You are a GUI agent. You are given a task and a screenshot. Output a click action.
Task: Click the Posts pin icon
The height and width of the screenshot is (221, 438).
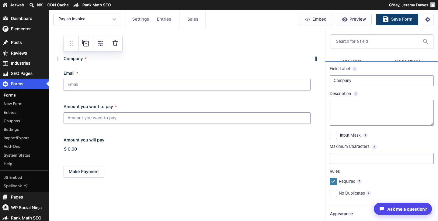point(5,42)
